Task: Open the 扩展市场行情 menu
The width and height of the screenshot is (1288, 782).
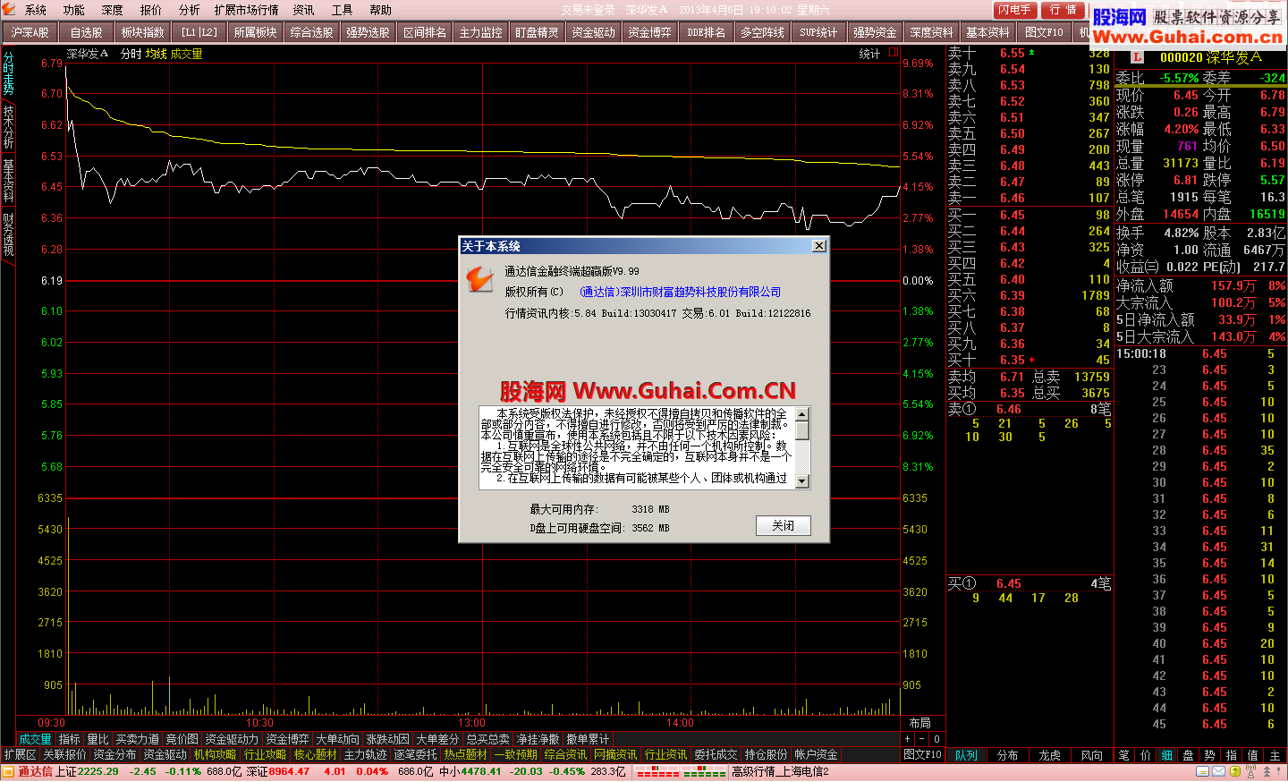Action: coord(247,10)
